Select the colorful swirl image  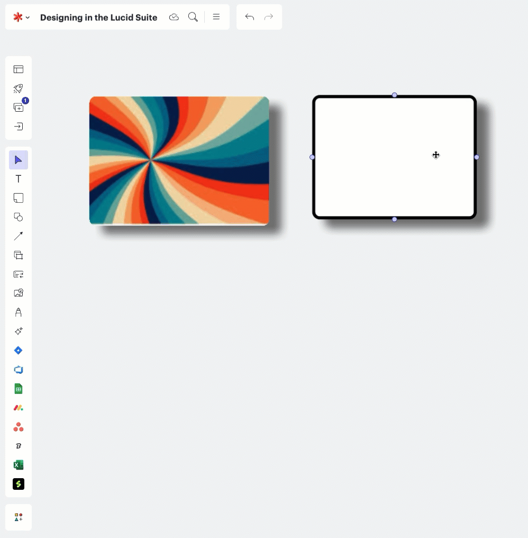point(179,160)
